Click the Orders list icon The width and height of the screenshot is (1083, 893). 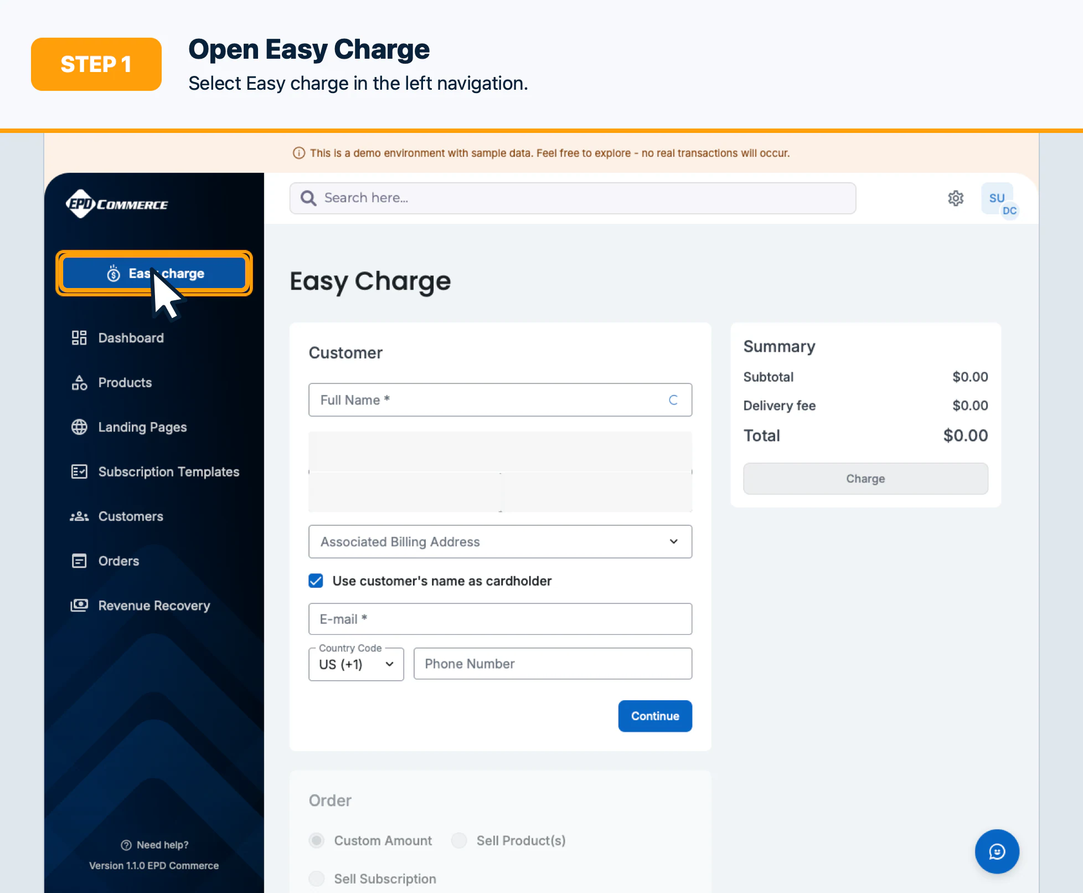pyautogui.click(x=79, y=561)
